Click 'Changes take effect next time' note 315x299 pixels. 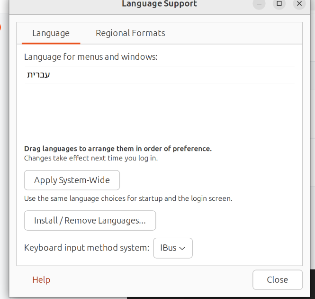tap(91, 158)
